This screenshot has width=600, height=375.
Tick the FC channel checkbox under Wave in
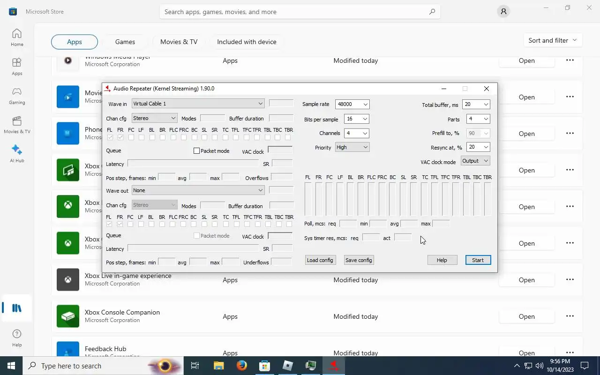click(x=131, y=137)
